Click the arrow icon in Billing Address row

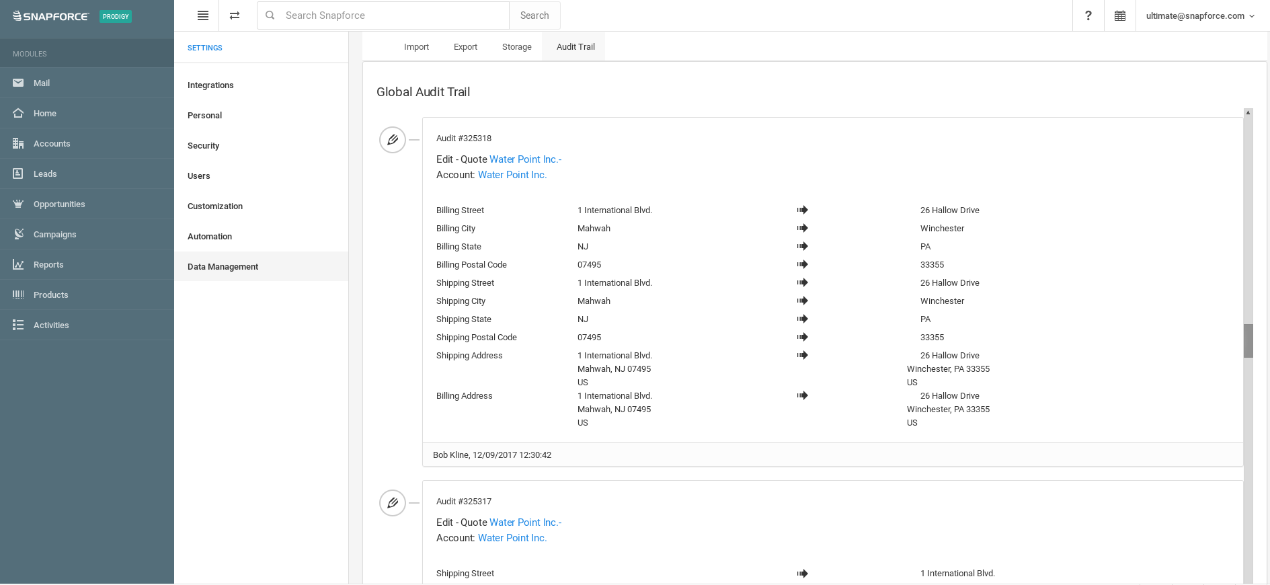(802, 395)
